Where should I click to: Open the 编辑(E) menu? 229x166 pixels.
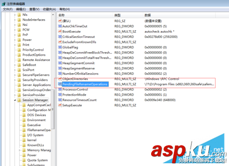click(x=21, y=9)
